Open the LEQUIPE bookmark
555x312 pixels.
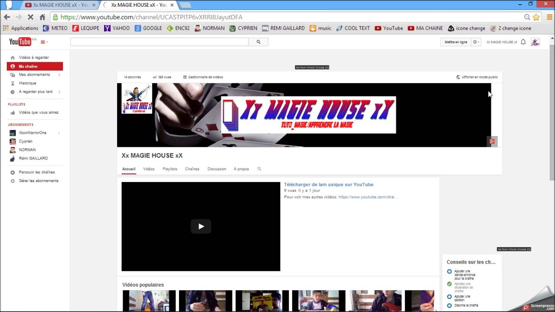(85, 28)
